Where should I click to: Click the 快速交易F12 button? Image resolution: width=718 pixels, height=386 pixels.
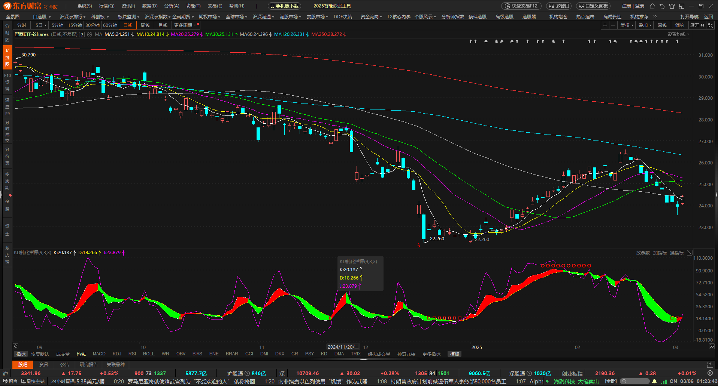(521, 6)
